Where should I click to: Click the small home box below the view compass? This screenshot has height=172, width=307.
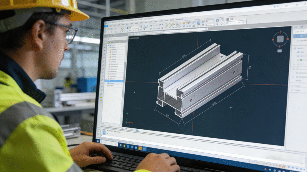(x=279, y=51)
